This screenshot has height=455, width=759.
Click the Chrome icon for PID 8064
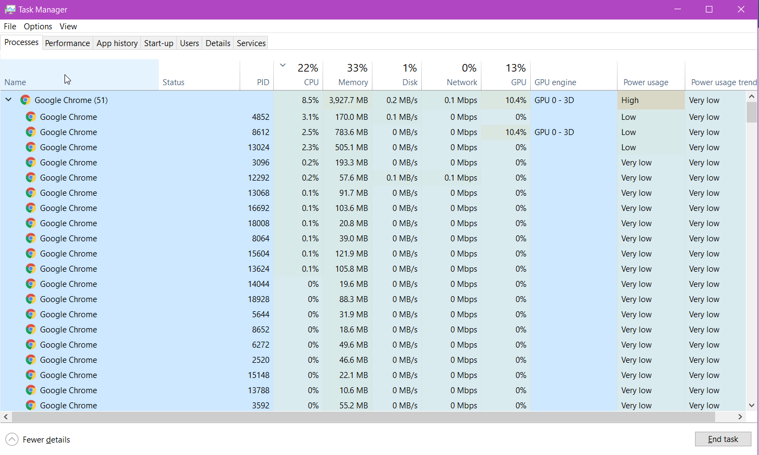[x=31, y=238]
